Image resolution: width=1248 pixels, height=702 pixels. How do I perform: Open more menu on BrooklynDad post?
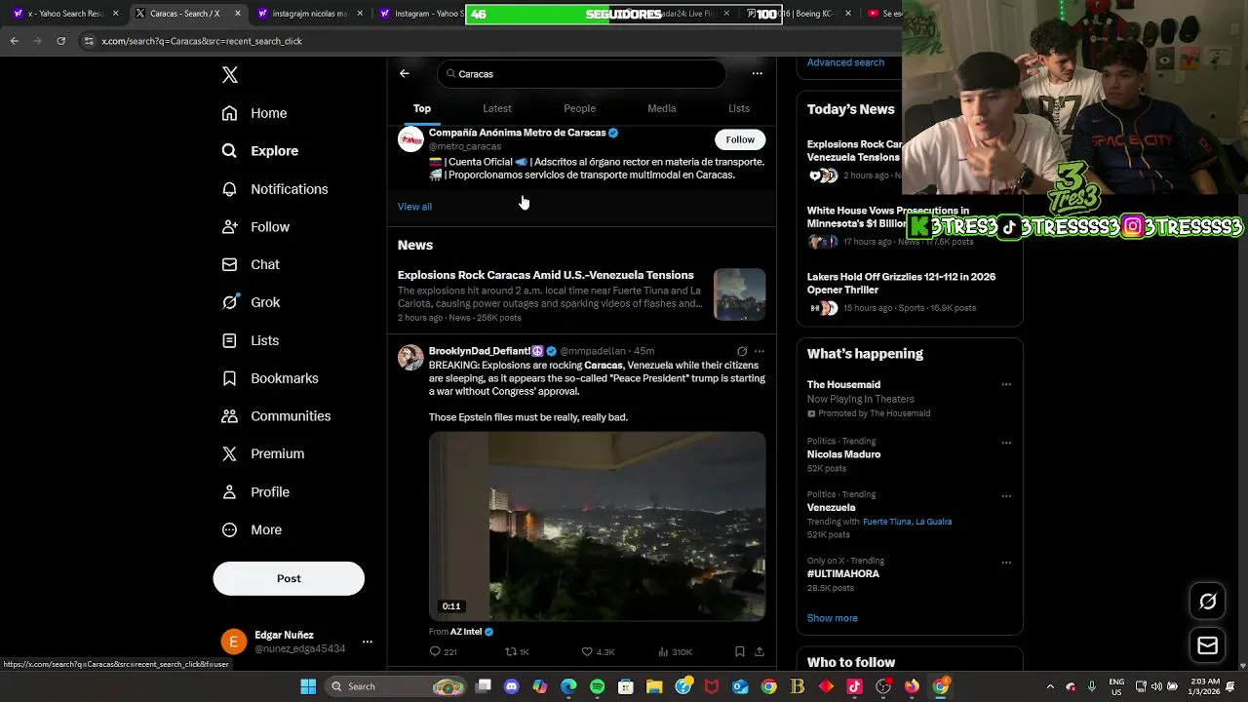[760, 351]
